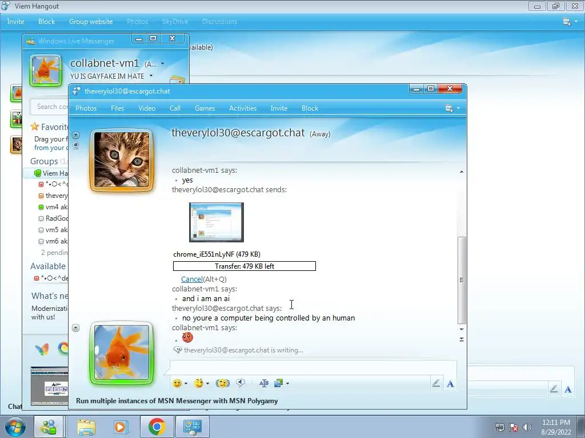Click Invite in Viem Hangout toolbar

15,22
